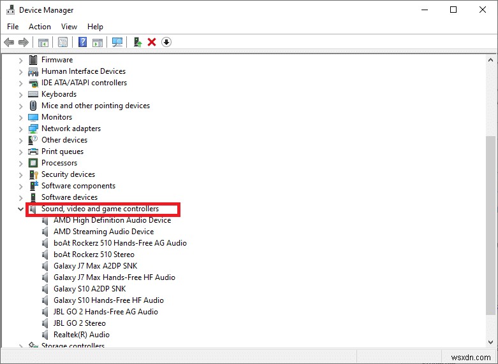This screenshot has height=364, width=498.
Task: Select AMD High Definition Audio Device
Action: pyautogui.click(x=112, y=220)
